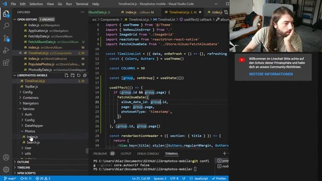Click Spaces: 2 indentation setting
Viewport: 322px width, 181px height.
click(160, 178)
